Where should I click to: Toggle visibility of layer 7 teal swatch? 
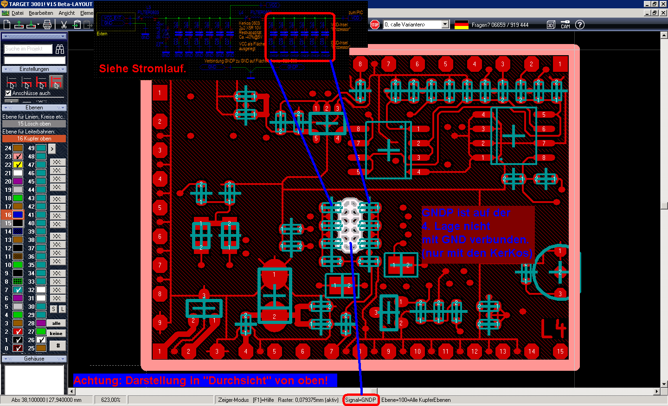click(18, 290)
